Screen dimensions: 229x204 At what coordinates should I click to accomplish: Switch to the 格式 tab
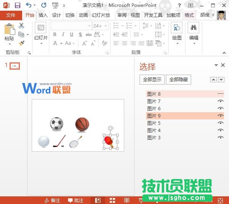point(189,15)
